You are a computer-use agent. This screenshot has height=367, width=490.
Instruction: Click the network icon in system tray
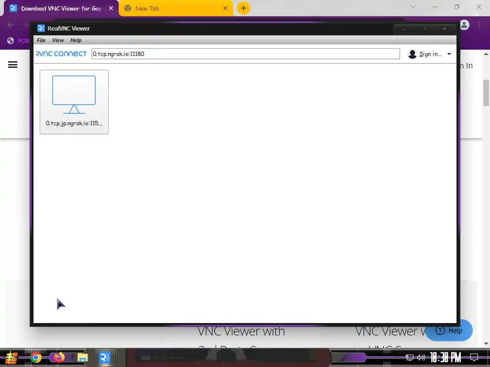click(x=410, y=357)
